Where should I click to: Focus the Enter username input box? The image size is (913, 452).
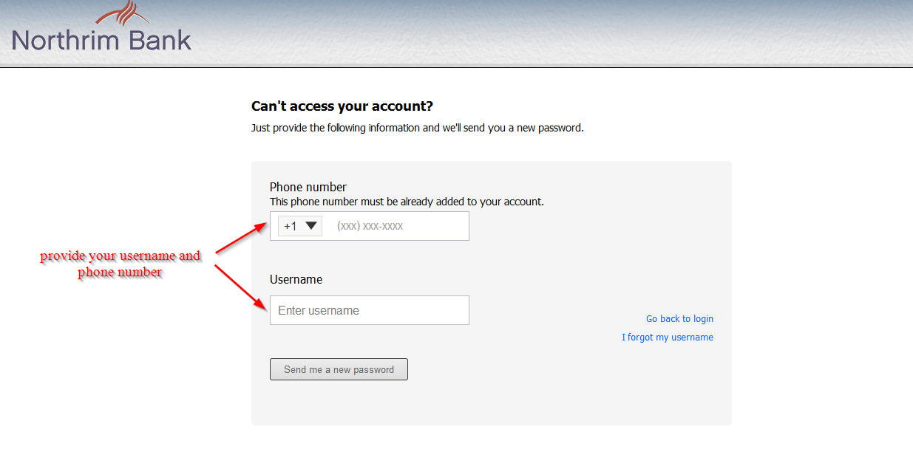pos(370,310)
